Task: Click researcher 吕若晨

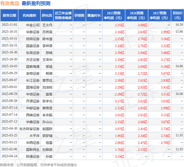Action: point(47,32)
